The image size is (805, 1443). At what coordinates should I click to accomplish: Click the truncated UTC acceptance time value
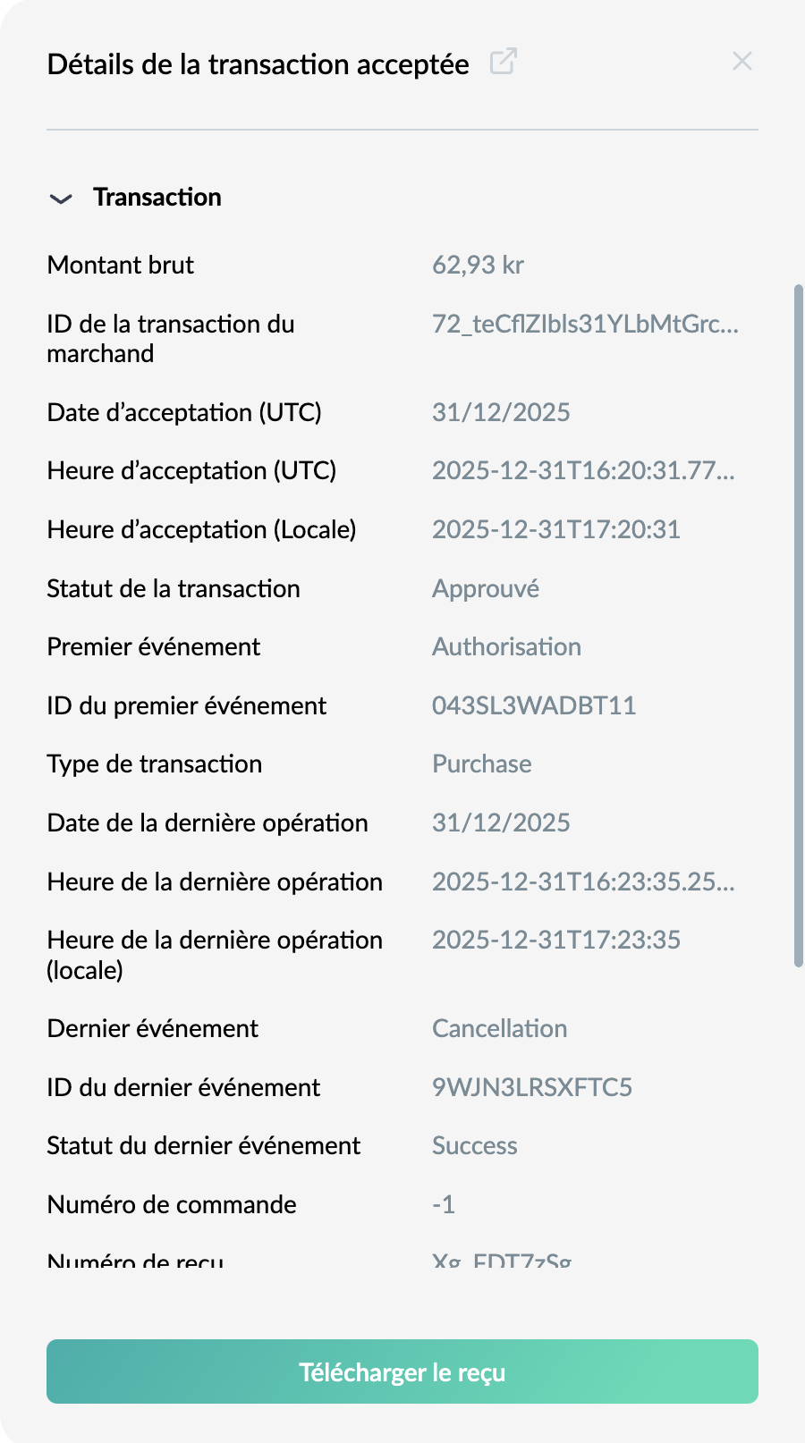583,471
